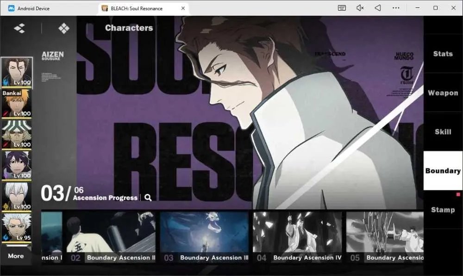
Task: Click the AIZEN SOUSUKE name text
Action: [x=53, y=56]
